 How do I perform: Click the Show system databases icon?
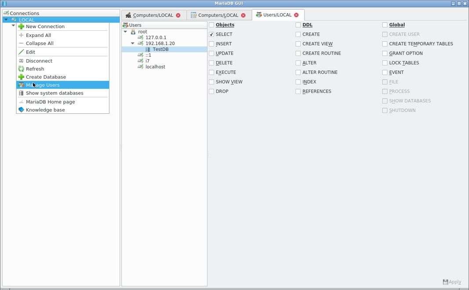pos(21,93)
